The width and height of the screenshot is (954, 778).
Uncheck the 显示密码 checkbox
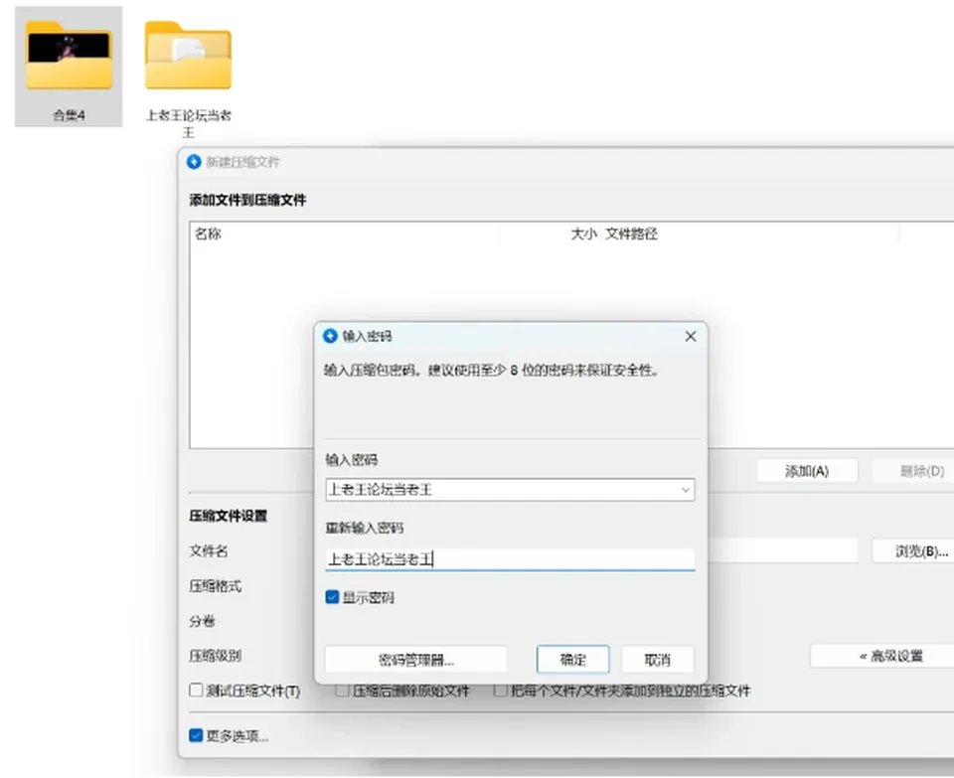coord(332,597)
